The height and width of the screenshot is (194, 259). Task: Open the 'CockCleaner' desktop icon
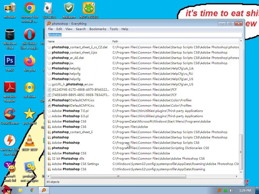(x=10, y=116)
